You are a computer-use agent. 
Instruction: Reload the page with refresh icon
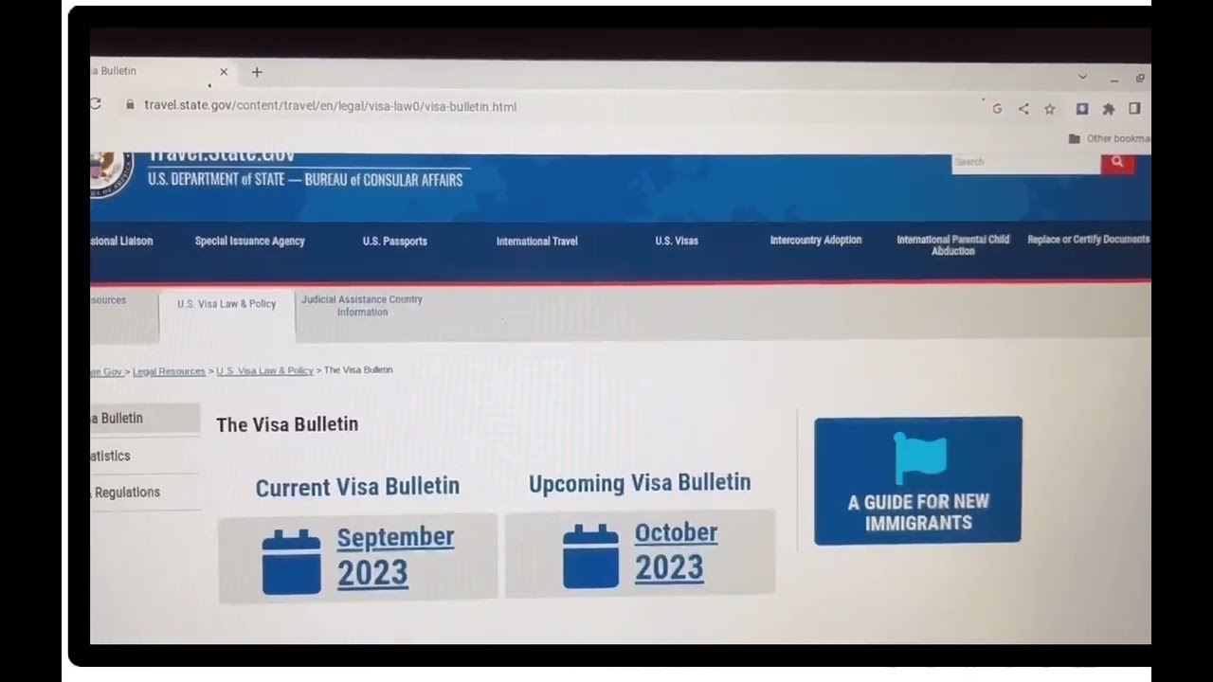(x=95, y=104)
